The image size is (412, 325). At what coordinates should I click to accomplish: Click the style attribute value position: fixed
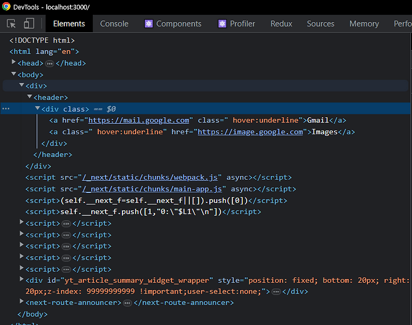point(283,281)
